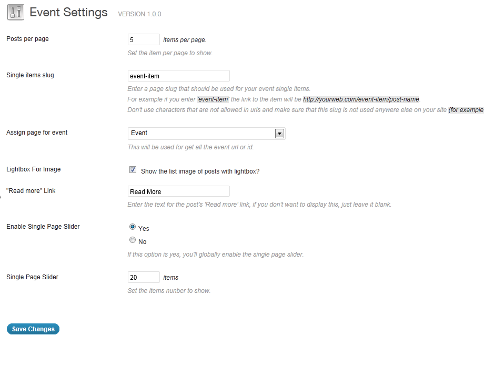The width and height of the screenshot is (484, 366).
Task: Click the Assign page for event label
Action: click(37, 133)
